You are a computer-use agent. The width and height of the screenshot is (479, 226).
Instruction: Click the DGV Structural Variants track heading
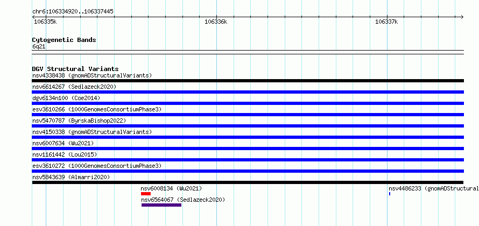(75, 69)
